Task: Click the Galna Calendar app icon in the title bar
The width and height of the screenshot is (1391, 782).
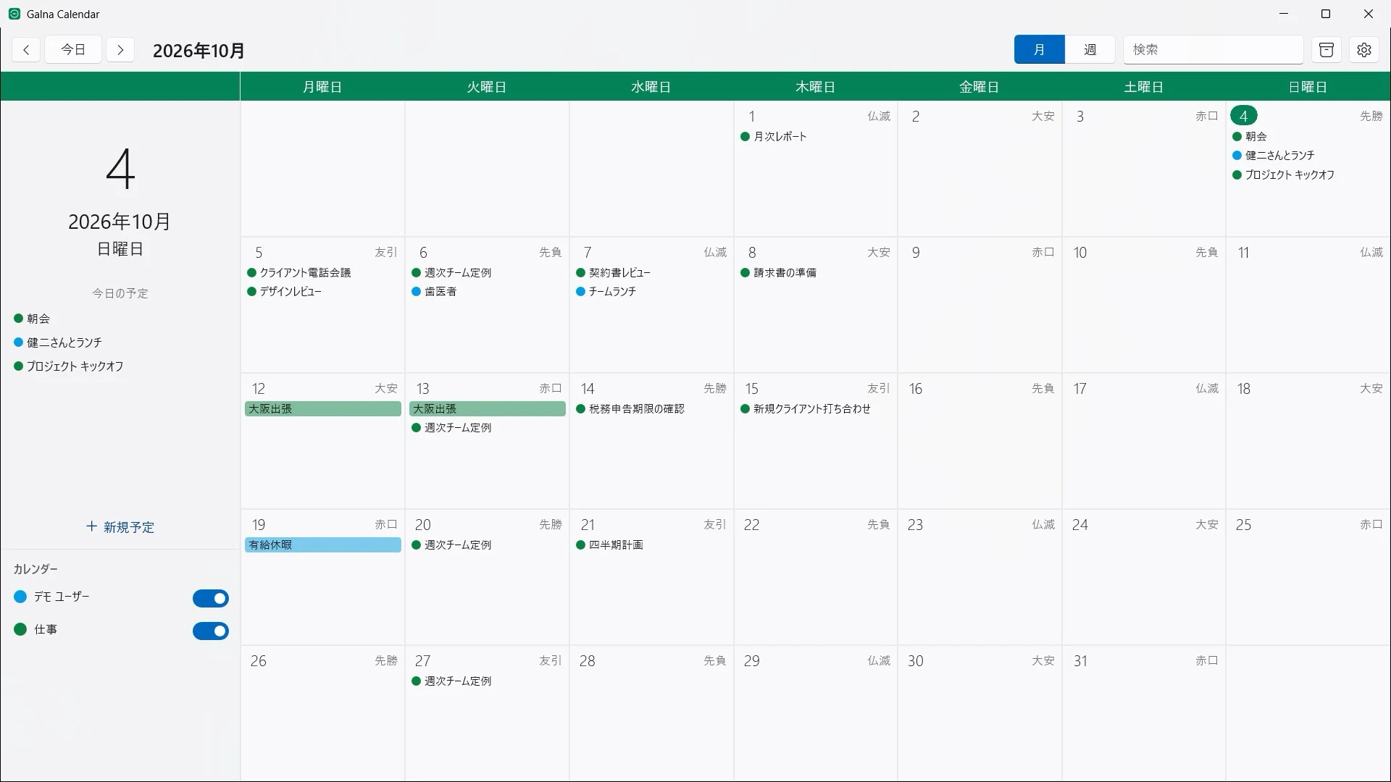Action: (x=14, y=14)
